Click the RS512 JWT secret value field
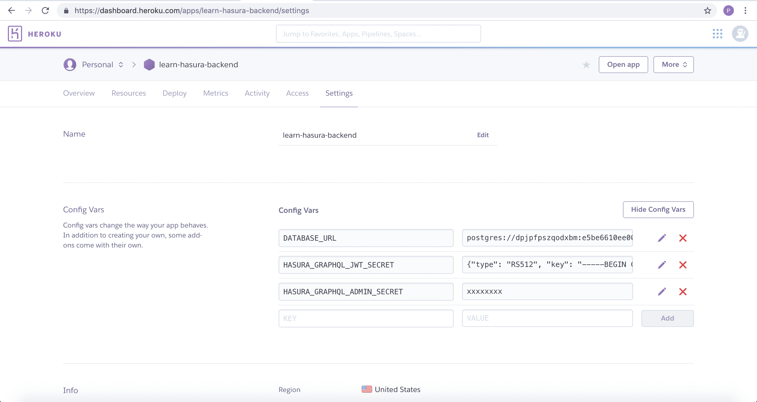The image size is (757, 402). (x=547, y=265)
